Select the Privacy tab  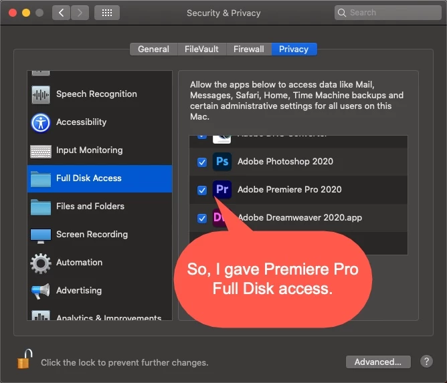[x=294, y=49]
